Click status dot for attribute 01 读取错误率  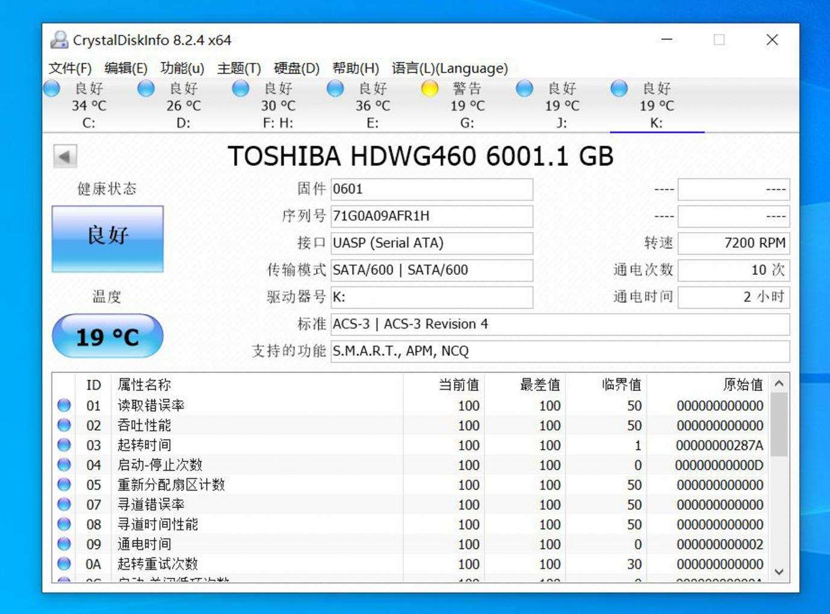(x=64, y=405)
